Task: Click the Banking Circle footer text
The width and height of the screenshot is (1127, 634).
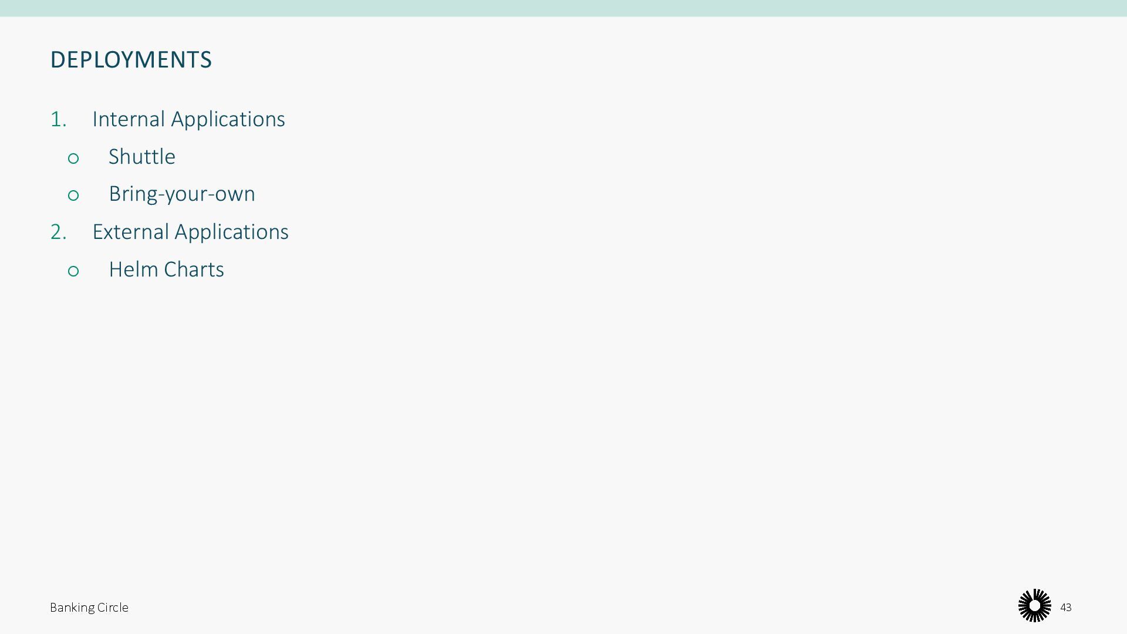Action: pyautogui.click(x=89, y=608)
